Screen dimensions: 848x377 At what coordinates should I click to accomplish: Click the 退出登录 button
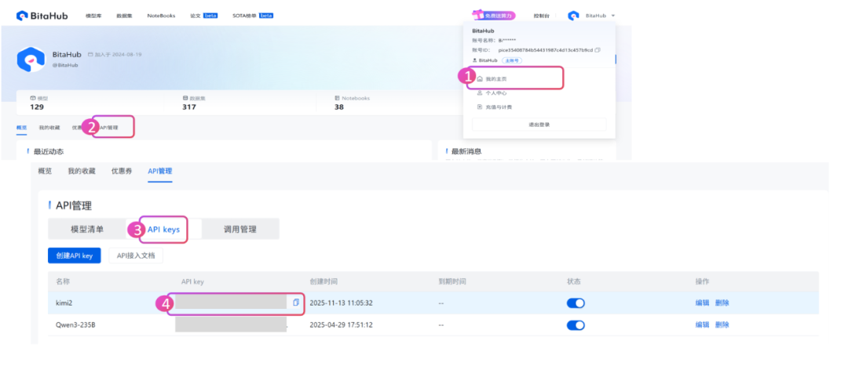tap(539, 124)
